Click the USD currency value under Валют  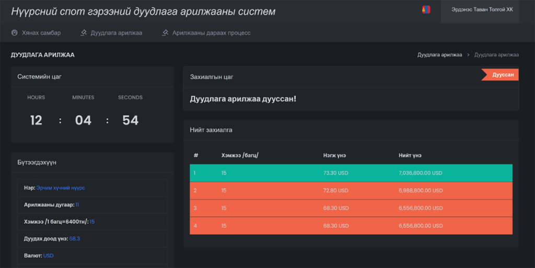[x=49, y=255]
